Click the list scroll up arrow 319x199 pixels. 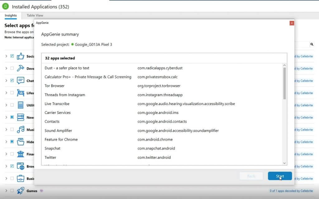(284, 65)
